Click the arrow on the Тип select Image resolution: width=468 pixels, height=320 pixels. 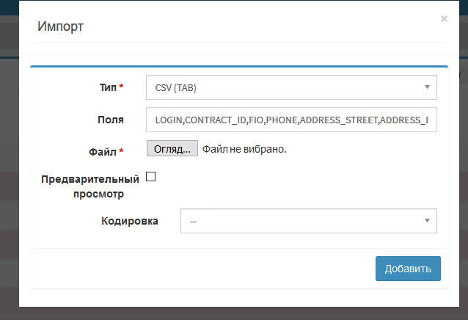coord(427,87)
